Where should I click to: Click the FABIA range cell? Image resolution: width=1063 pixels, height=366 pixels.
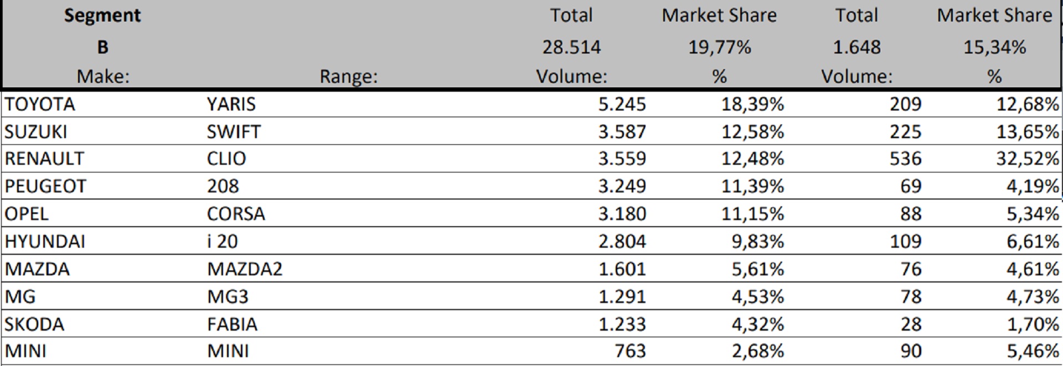pos(232,324)
